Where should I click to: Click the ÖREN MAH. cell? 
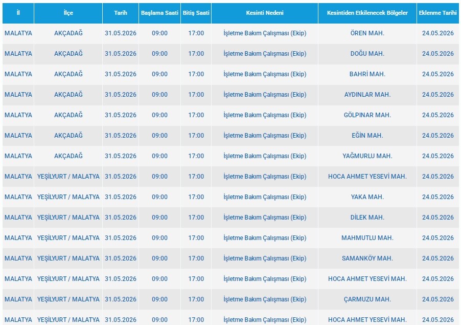pyautogui.click(x=367, y=33)
